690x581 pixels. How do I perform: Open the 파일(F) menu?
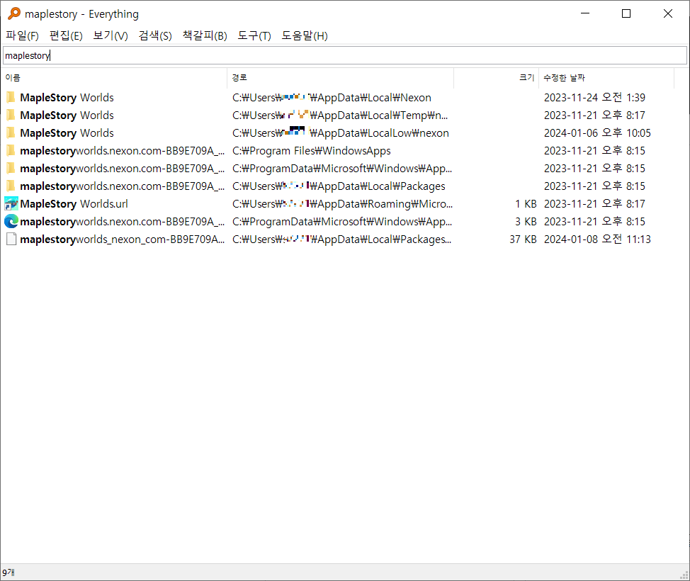coord(22,35)
